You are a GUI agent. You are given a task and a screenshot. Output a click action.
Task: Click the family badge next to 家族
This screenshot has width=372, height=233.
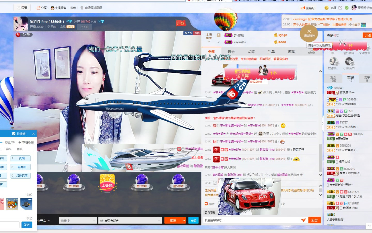pyautogui.click(x=71, y=27)
